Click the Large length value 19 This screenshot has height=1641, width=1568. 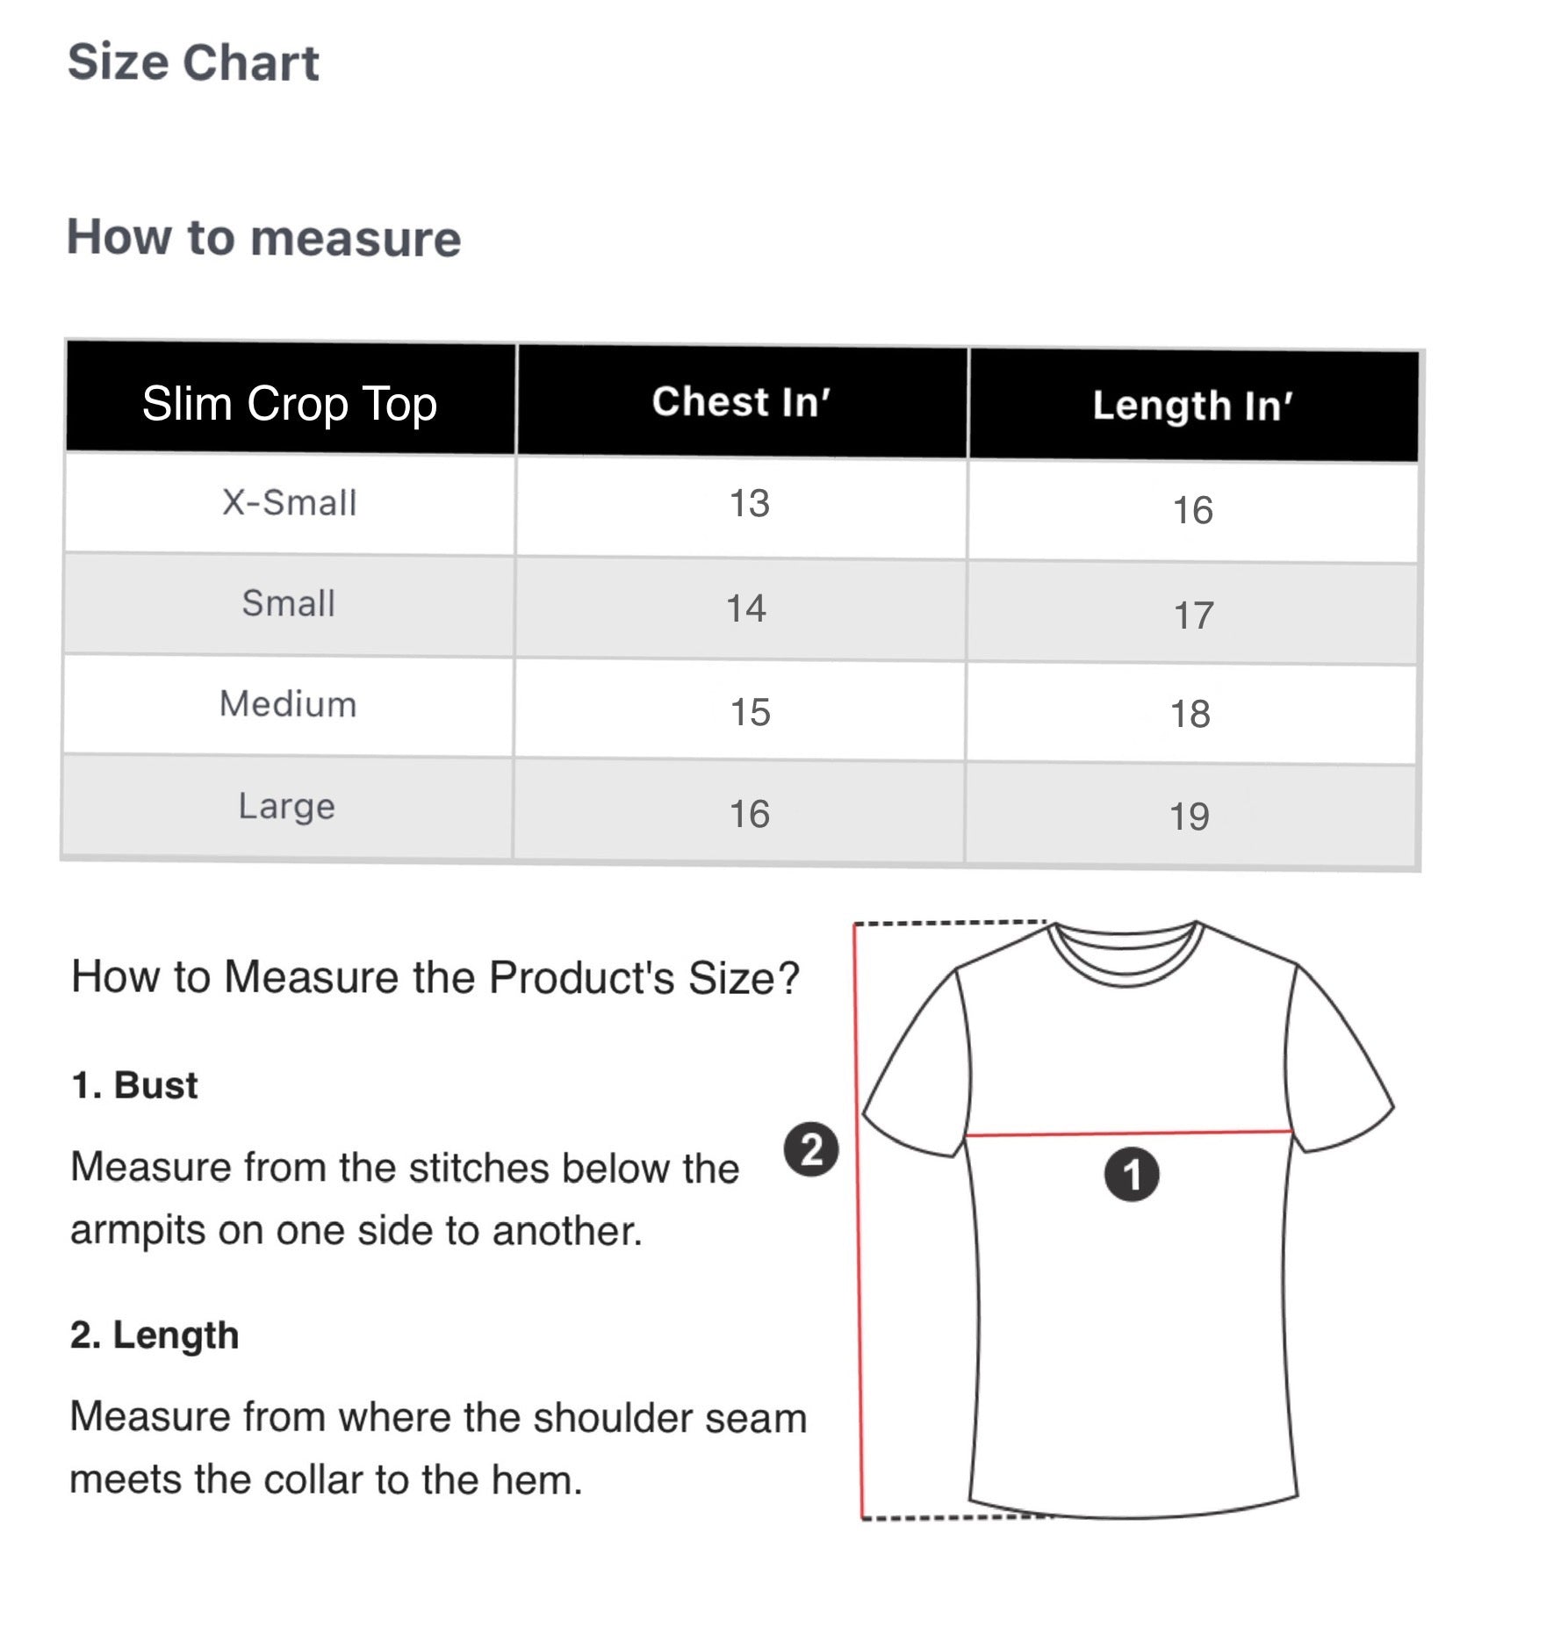pos(1190,817)
